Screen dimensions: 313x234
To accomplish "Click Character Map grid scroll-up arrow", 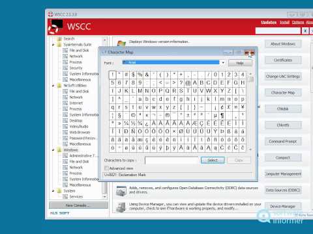I will pos(250,74).
